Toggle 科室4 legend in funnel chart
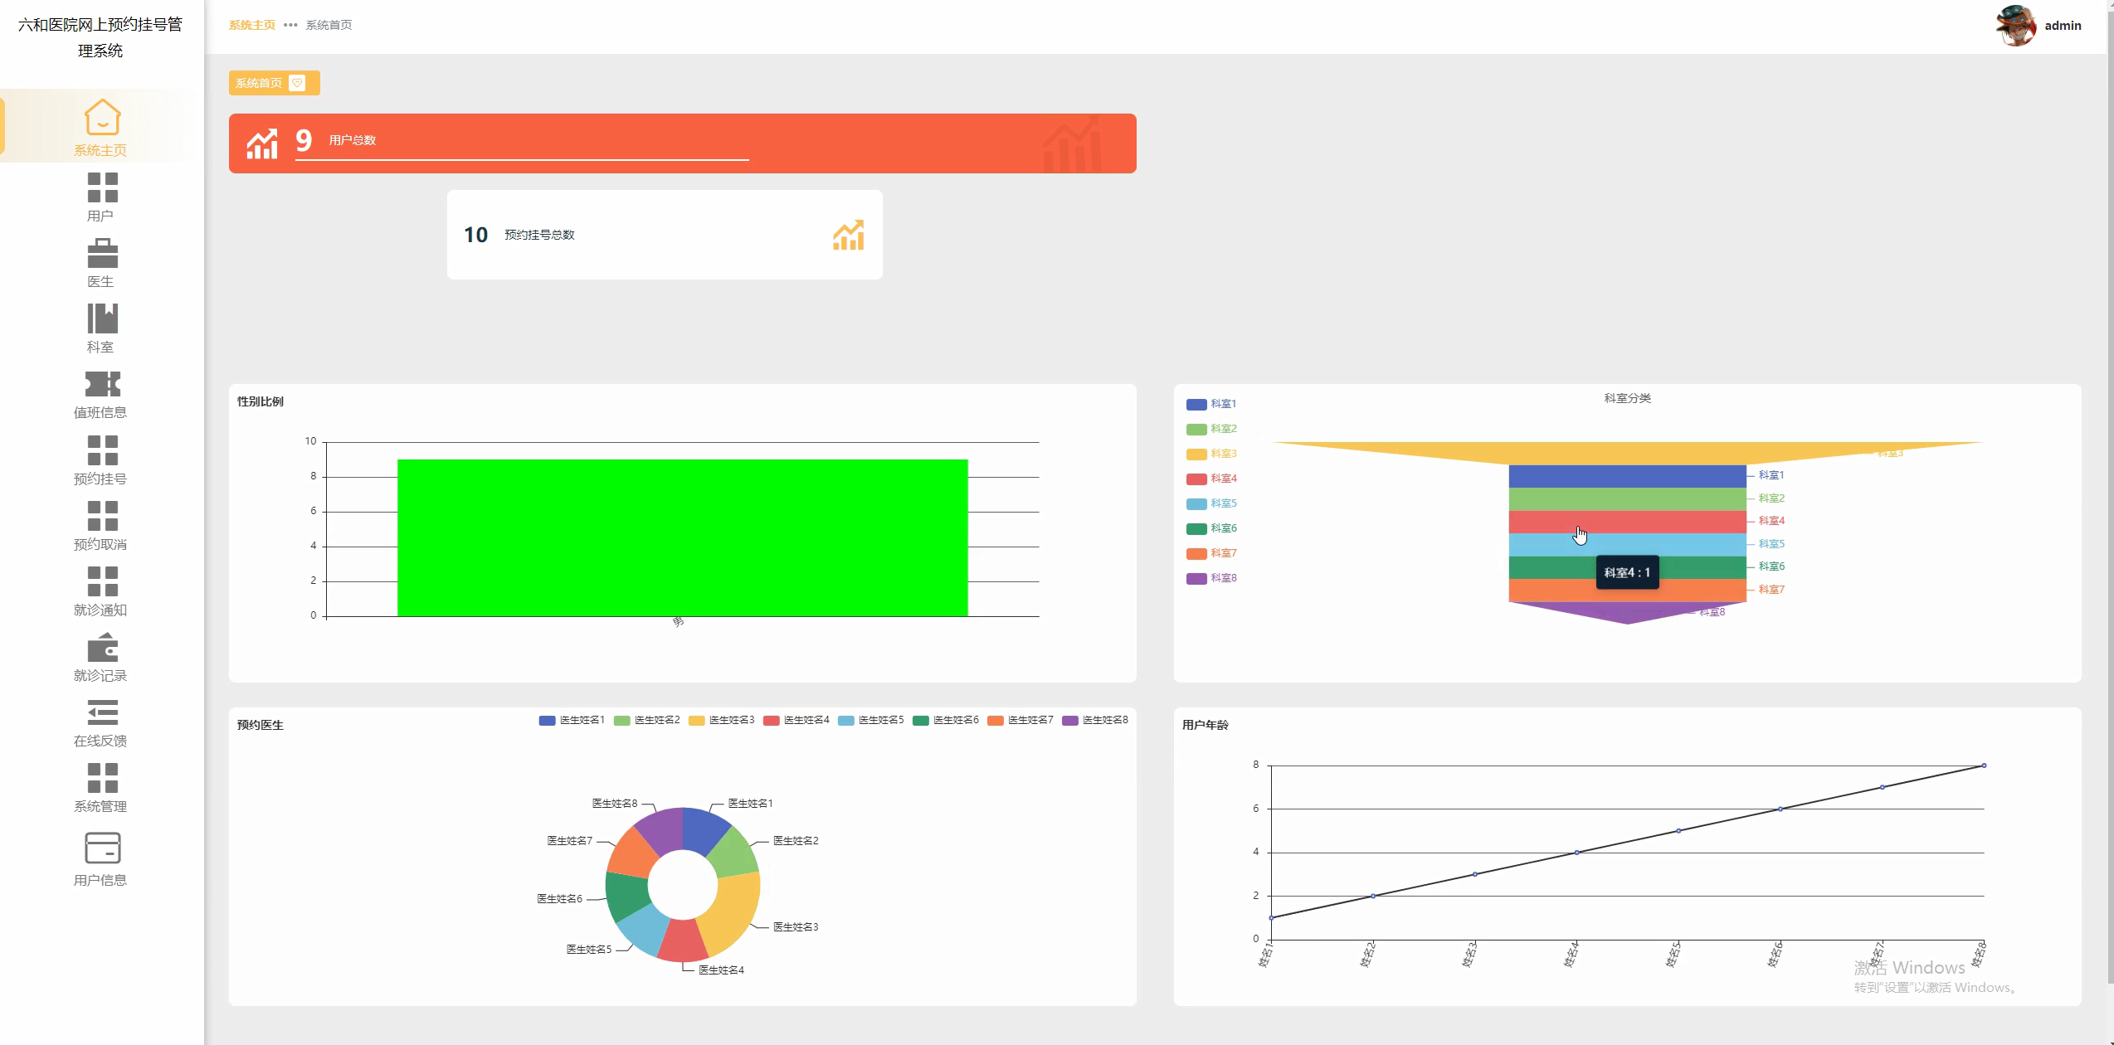 pyautogui.click(x=1211, y=479)
